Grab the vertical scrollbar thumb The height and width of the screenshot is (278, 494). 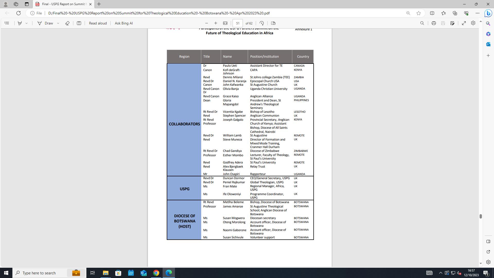coord(480,216)
